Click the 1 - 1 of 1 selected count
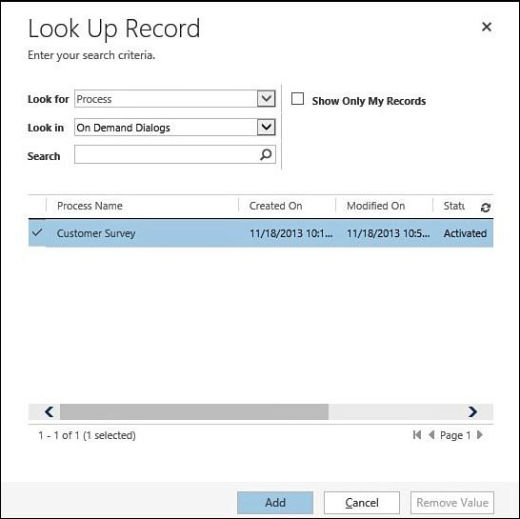The width and height of the screenshot is (520, 519). tap(87, 435)
